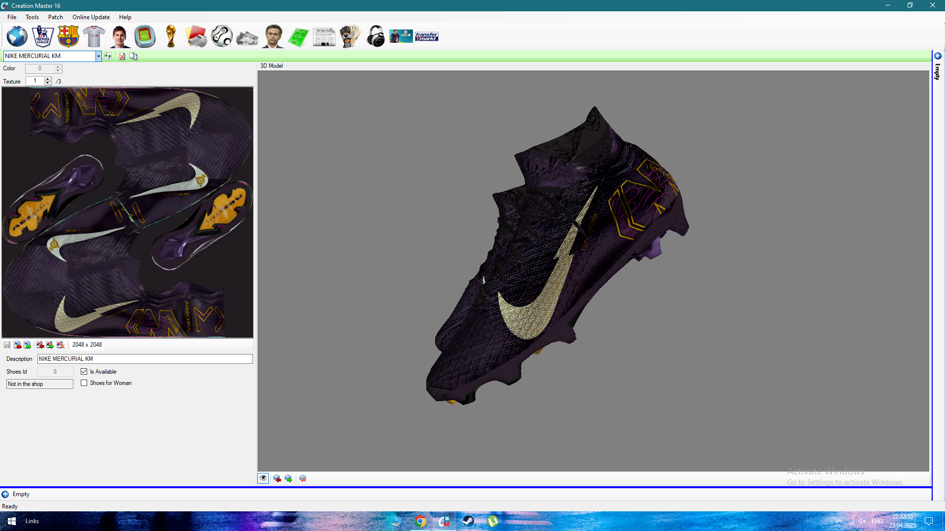Open the player face icon
The height and width of the screenshot is (531, 945).
click(x=120, y=36)
